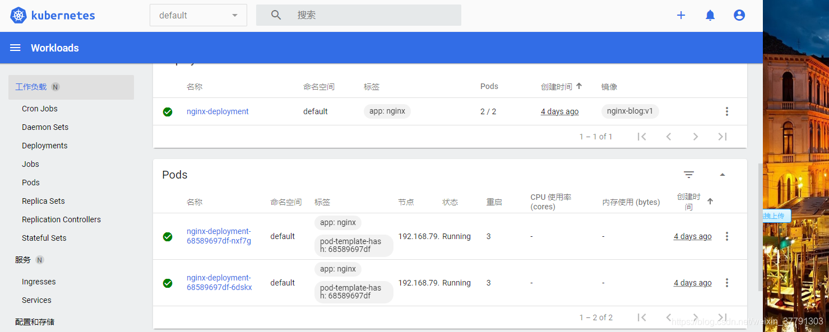Open pod nginx-deployment-68589697df-6dskx
Viewport: 829px width, 332px height.
(x=219, y=283)
